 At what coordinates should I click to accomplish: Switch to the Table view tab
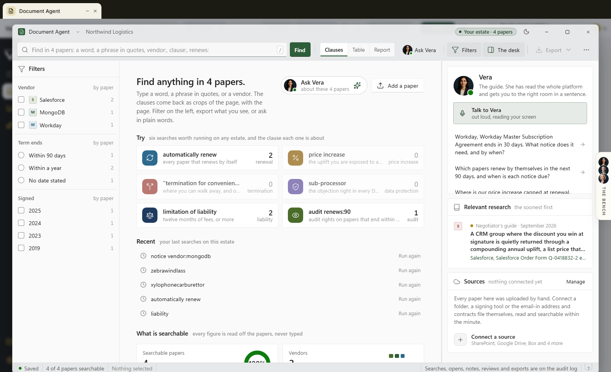click(x=358, y=50)
